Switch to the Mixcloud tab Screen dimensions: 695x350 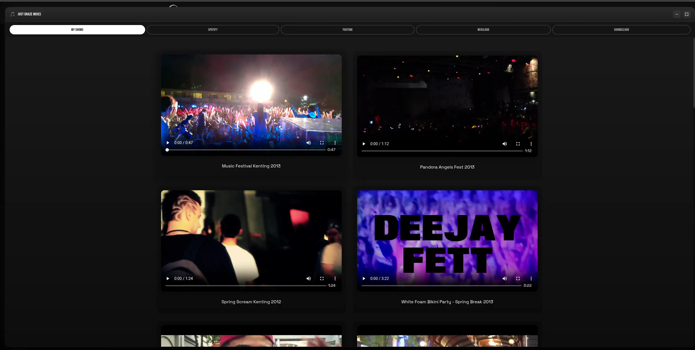pos(483,30)
